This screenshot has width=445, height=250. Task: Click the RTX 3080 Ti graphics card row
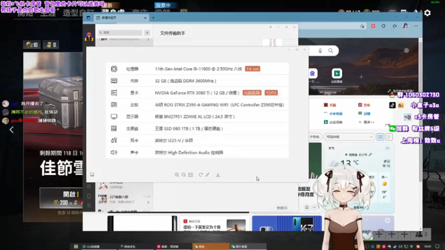(197, 93)
